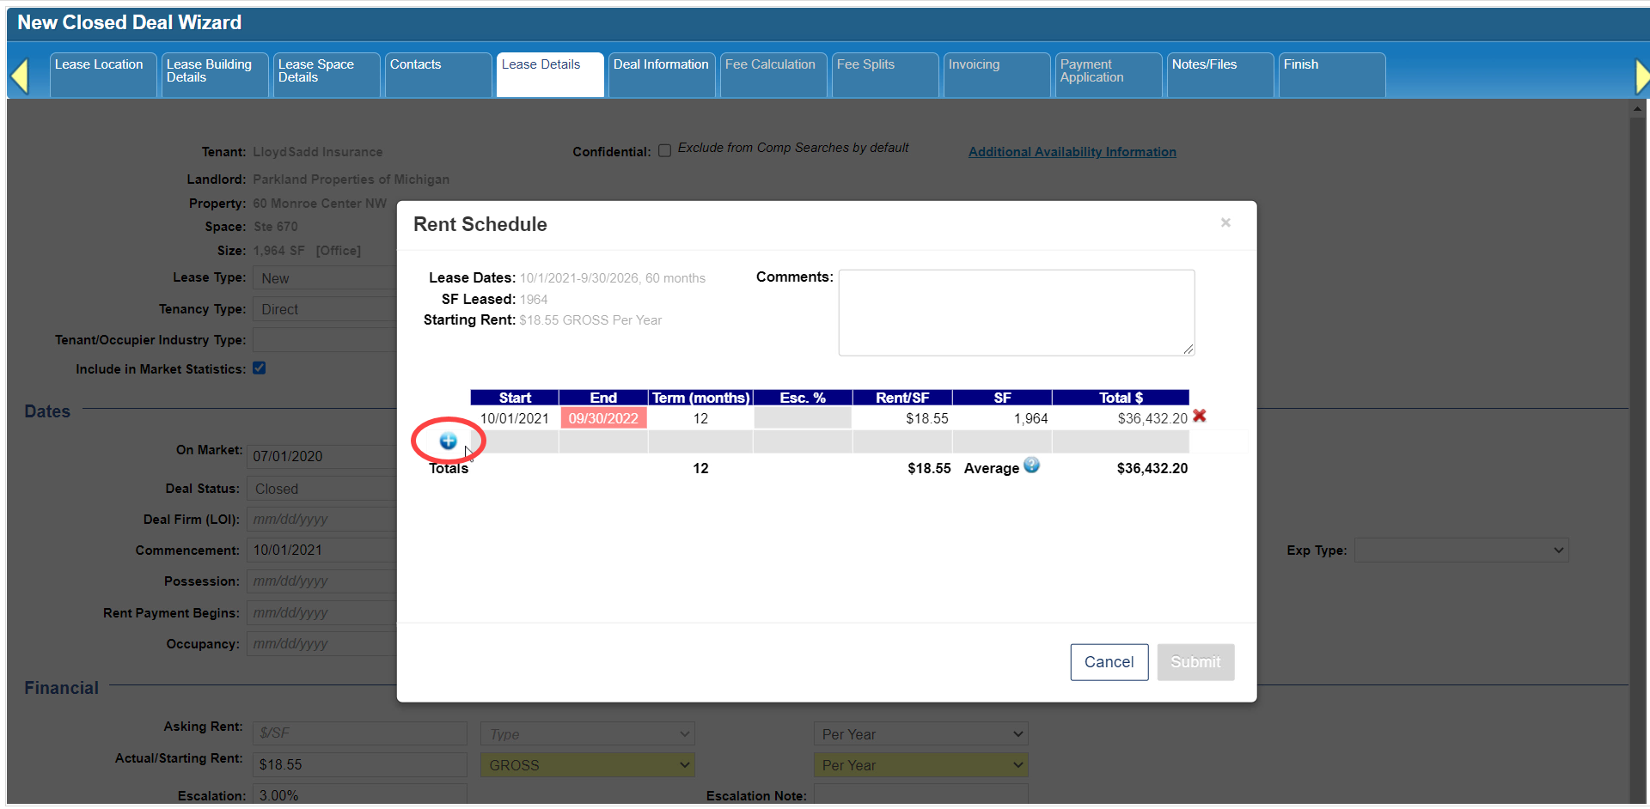Click the right yellow wizard arrow
The image size is (1650, 809).
coord(1641,76)
